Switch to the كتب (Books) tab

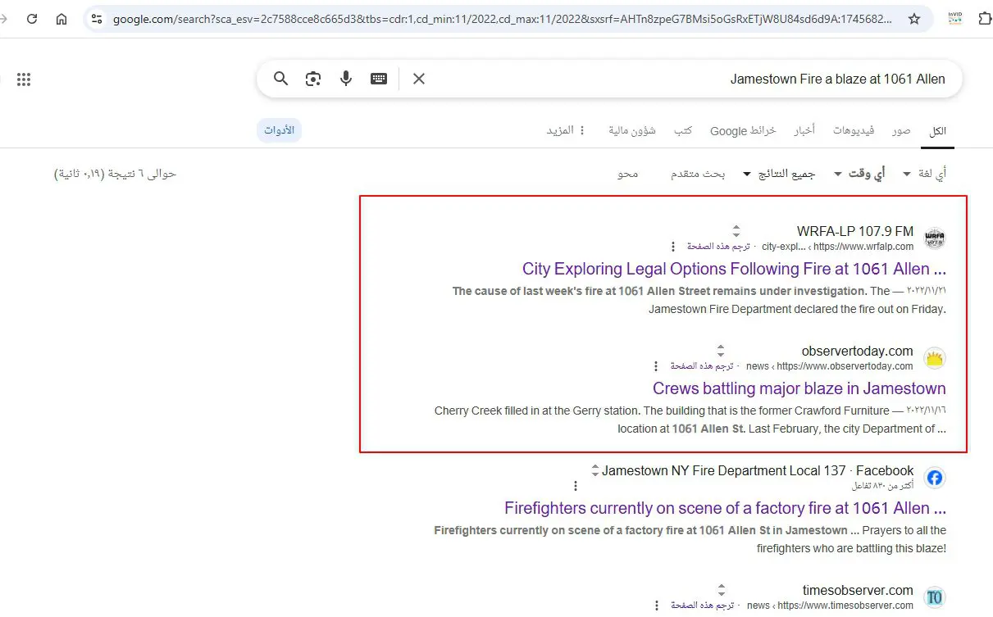pyautogui.click(x=683, y=130)
